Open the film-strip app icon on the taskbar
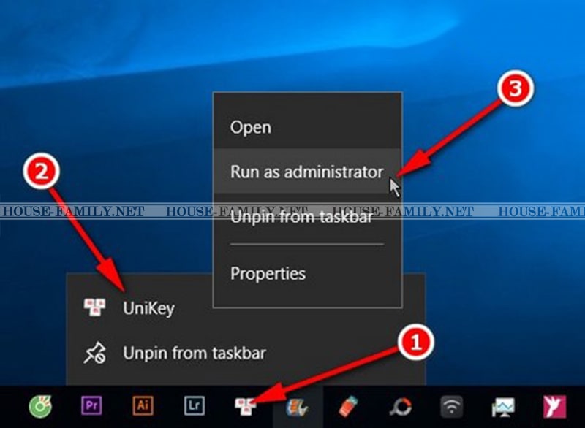The width and height of the screenshot is (585, 428). 298,407
